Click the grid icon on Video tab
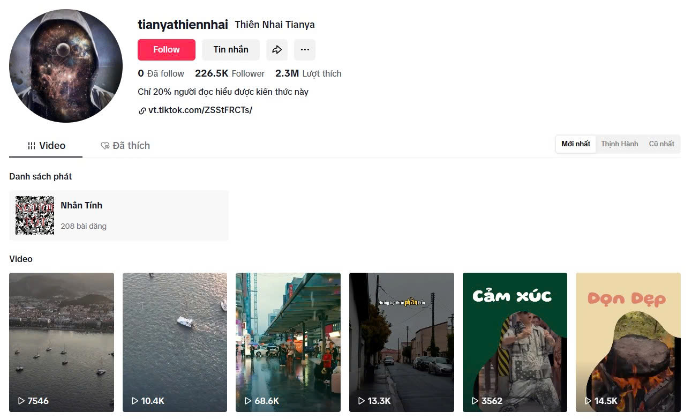The image size is (692, 419). point(32,146)
